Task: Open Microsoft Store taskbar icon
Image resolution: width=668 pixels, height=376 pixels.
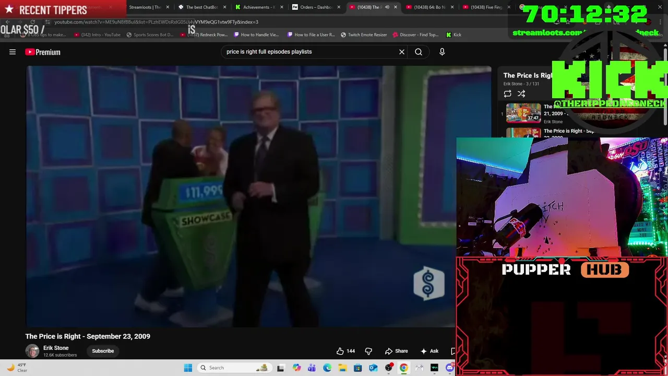Action: 357,368
